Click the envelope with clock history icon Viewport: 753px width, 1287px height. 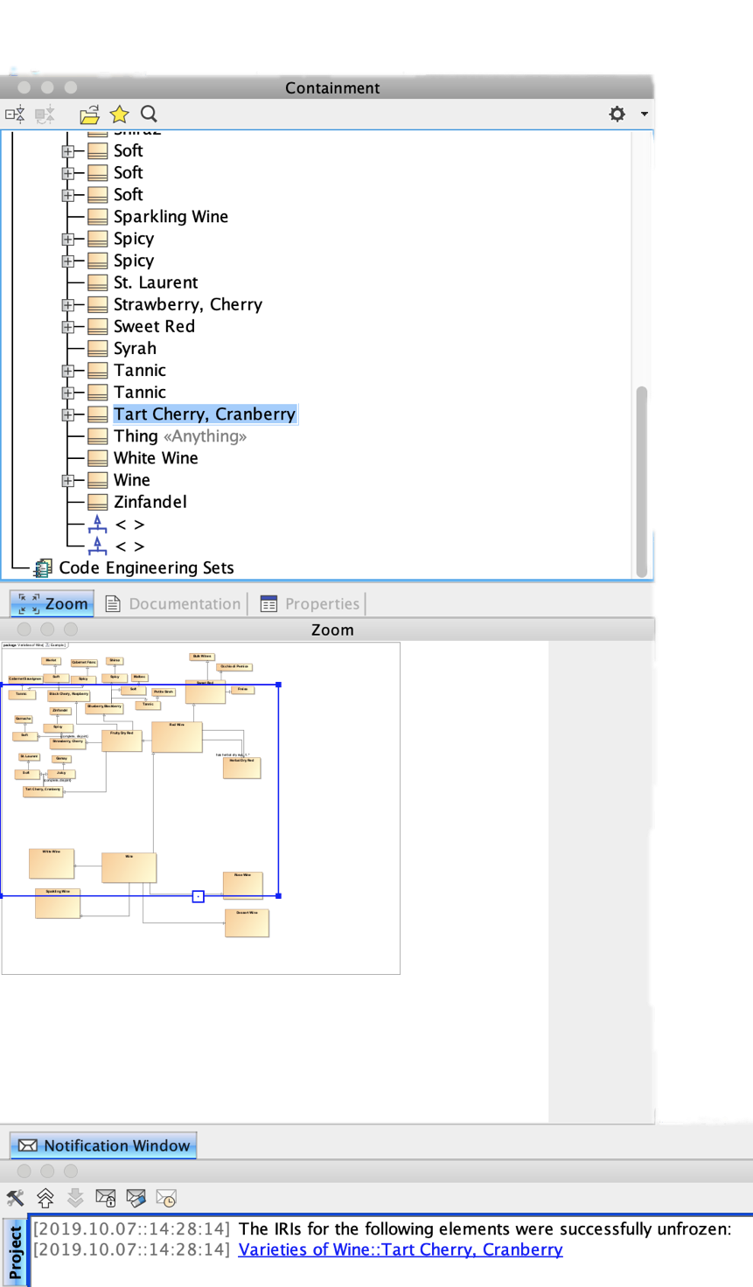tap(166, 1198)
